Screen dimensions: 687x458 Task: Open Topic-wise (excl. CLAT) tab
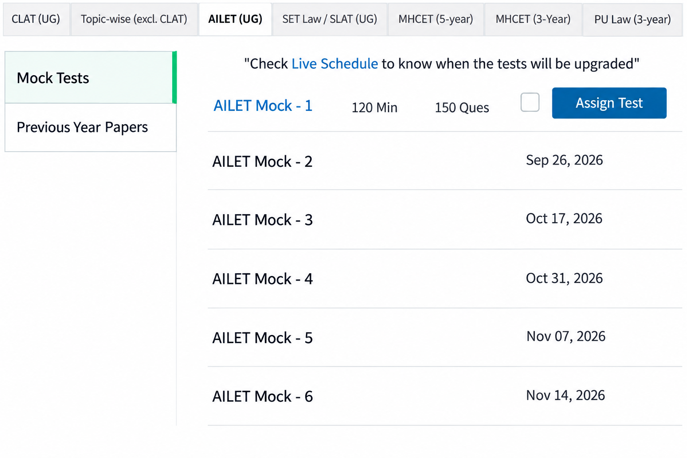[134, 19]
